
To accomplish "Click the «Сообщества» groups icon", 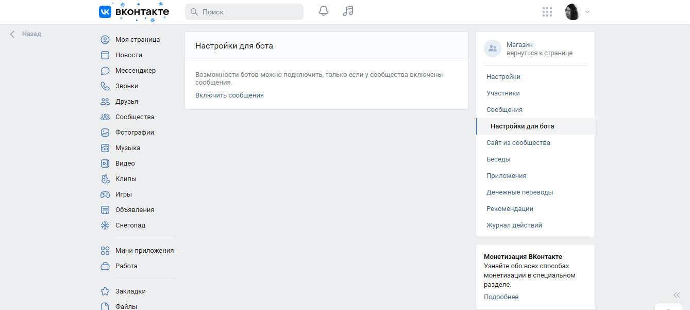I will (x=105, y=117).
